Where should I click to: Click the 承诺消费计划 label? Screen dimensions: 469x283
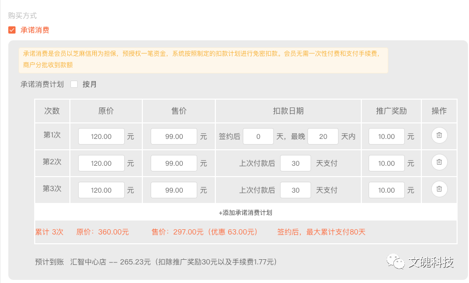[x=42, y=85]
